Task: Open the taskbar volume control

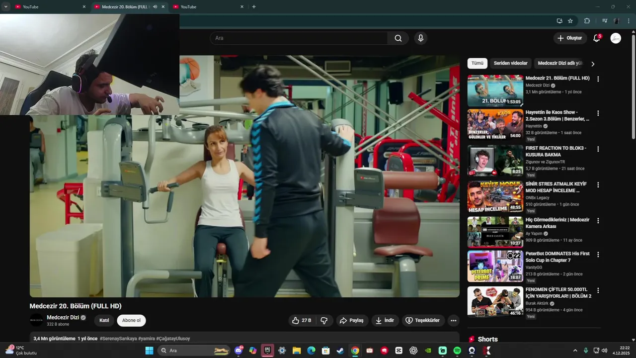Action: 604,351
